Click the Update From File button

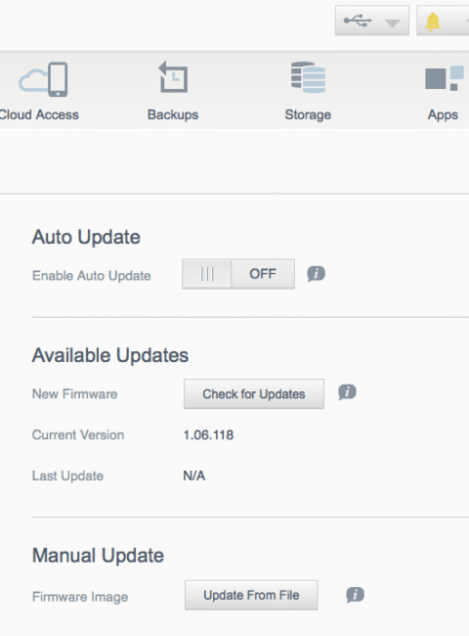251,595
